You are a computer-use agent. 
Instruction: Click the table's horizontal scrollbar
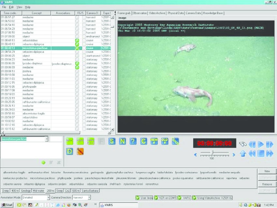coord(56,132)
